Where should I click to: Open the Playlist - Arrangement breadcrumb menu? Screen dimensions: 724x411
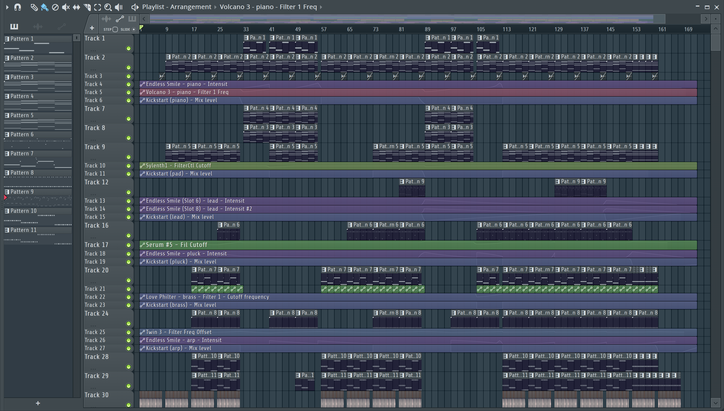coord(176,7)
